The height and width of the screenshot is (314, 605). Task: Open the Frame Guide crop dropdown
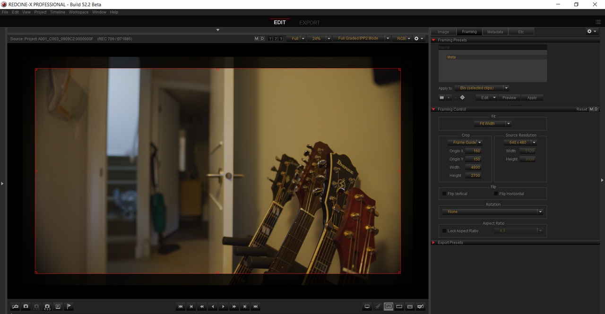pyautogui.click(x=465, y=143)
